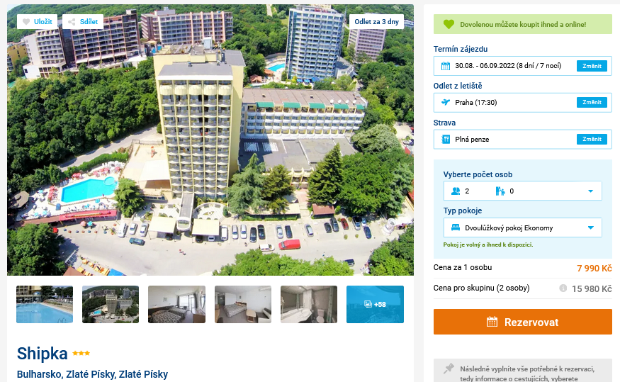
Task: Click the children icon in person selector
Action: click(x=500, y=191)
